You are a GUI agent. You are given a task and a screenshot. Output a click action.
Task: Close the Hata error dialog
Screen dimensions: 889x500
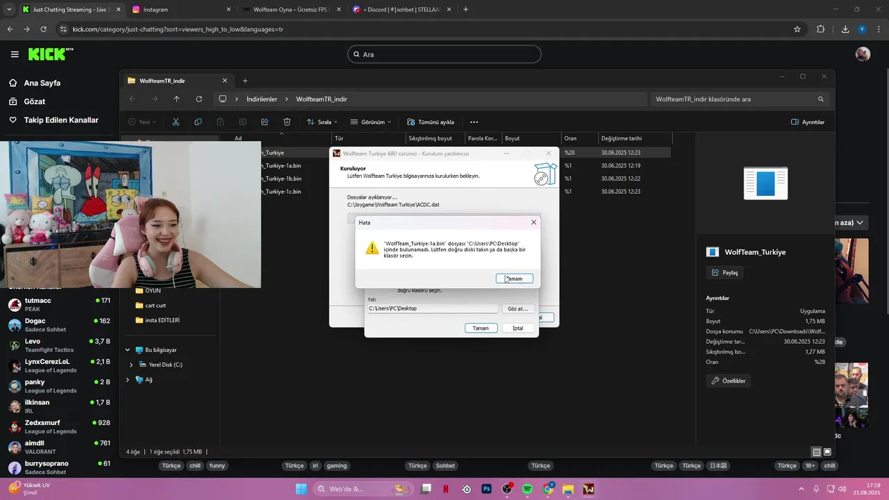(x=533, y=222)
